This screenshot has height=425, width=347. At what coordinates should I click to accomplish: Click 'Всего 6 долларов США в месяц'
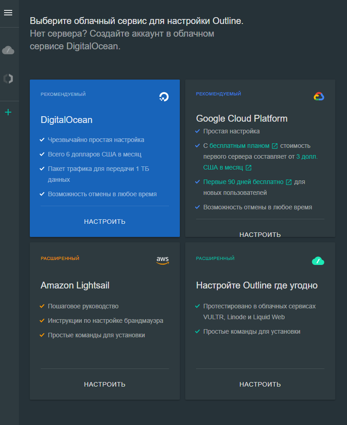(x=94, y=154)
